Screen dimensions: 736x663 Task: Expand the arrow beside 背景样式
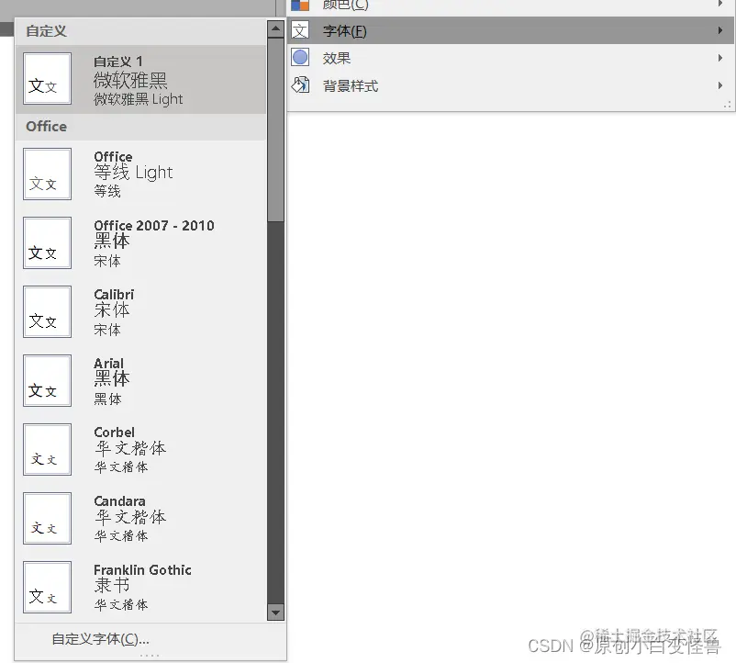[720, 85]
